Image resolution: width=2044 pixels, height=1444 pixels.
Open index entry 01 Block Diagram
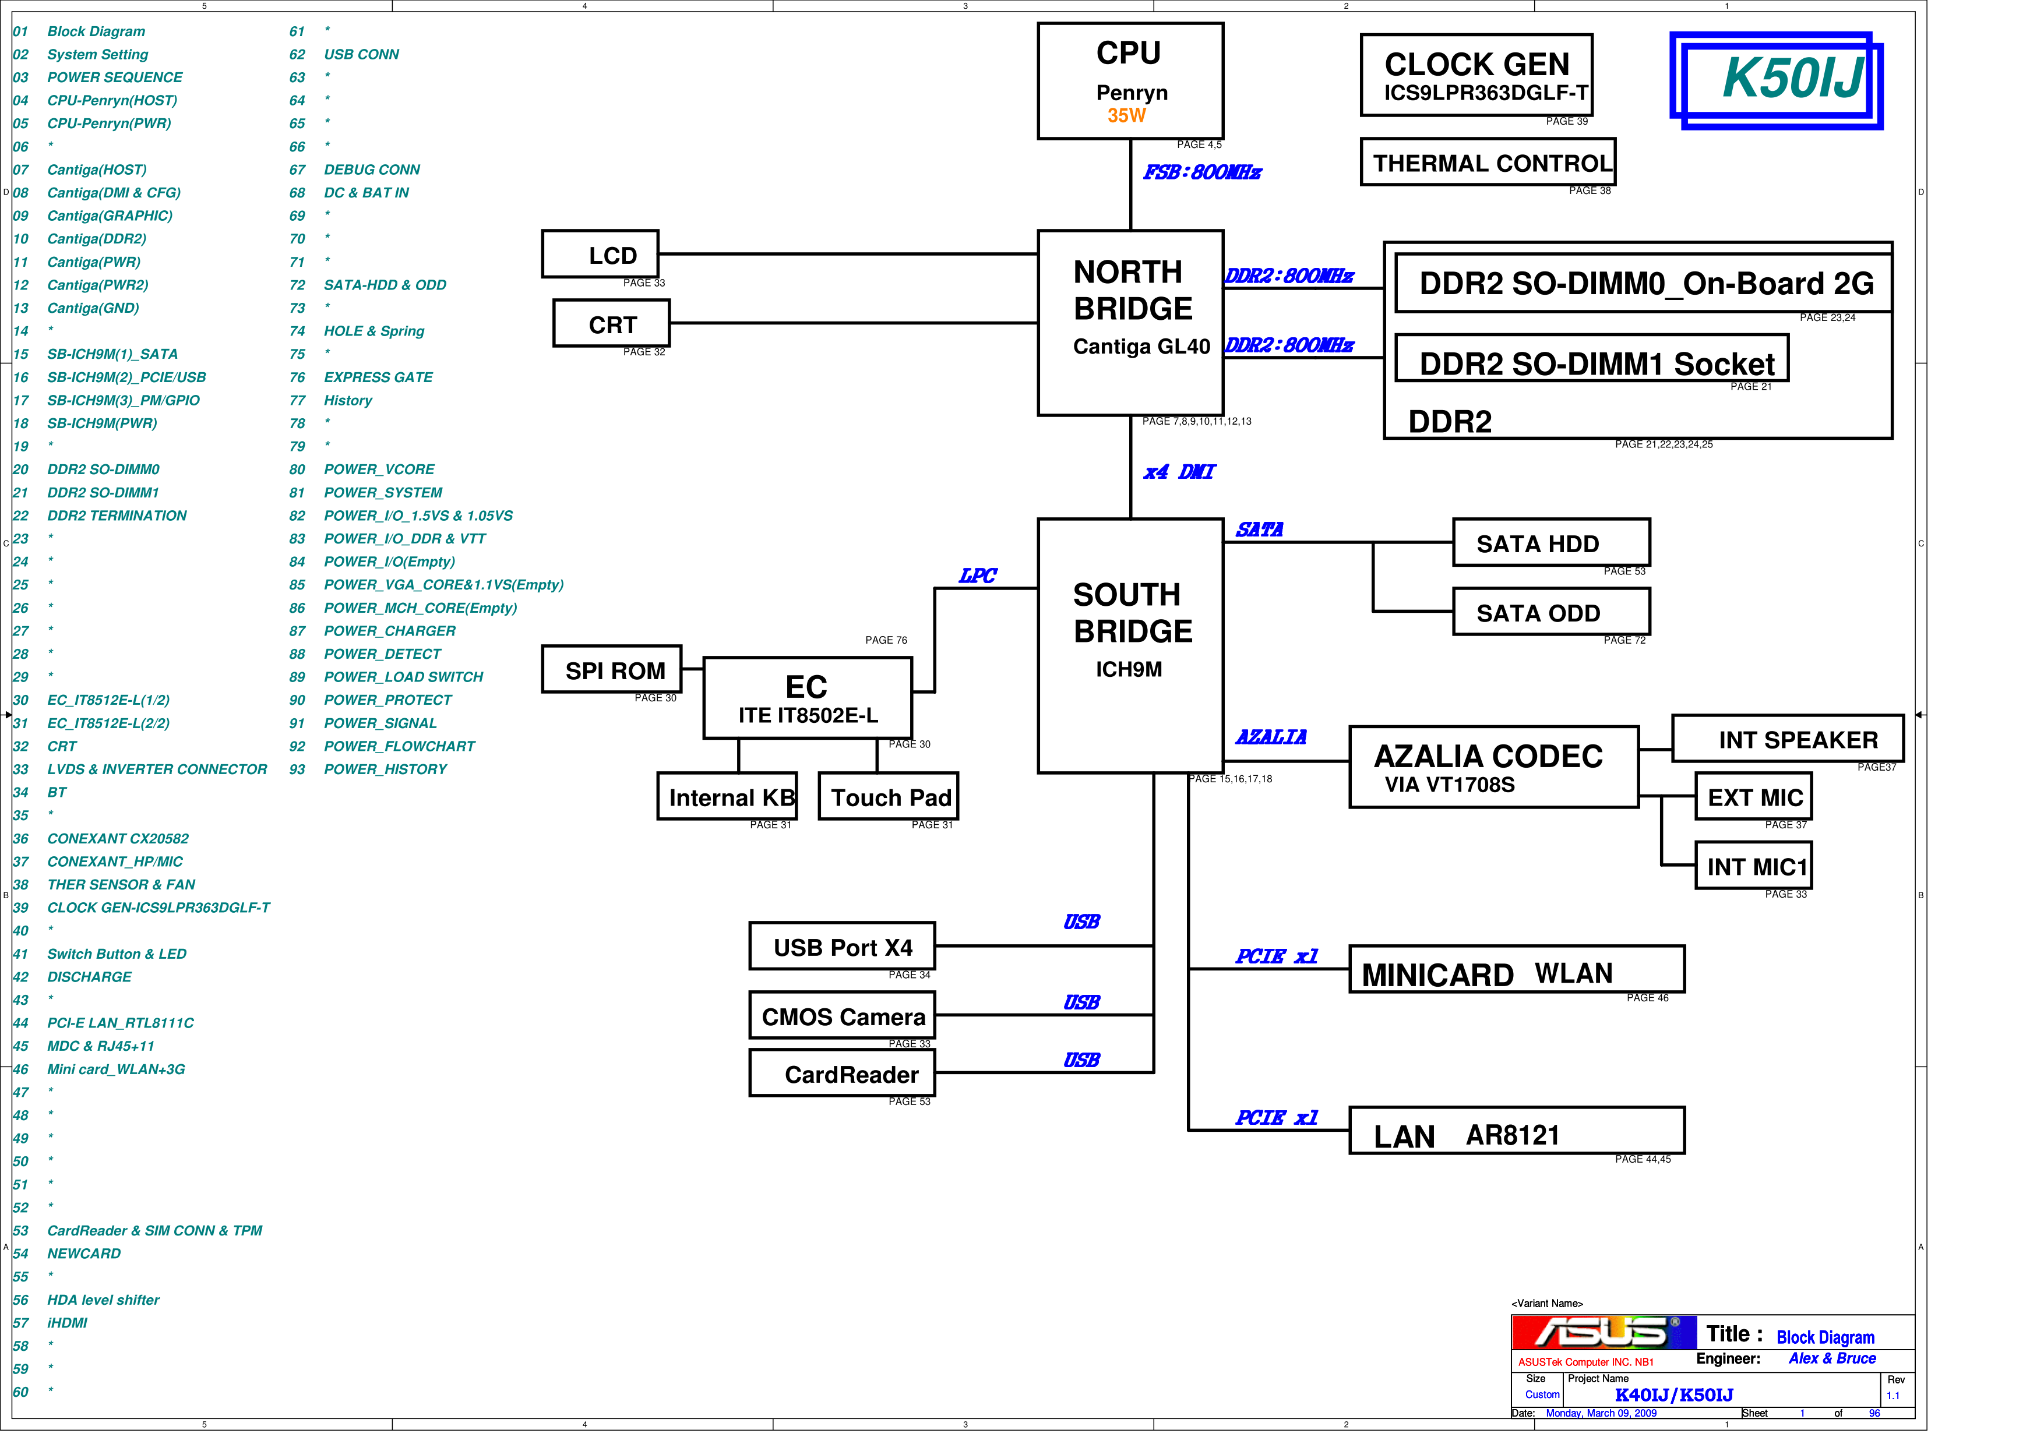[x=78, y=31]
